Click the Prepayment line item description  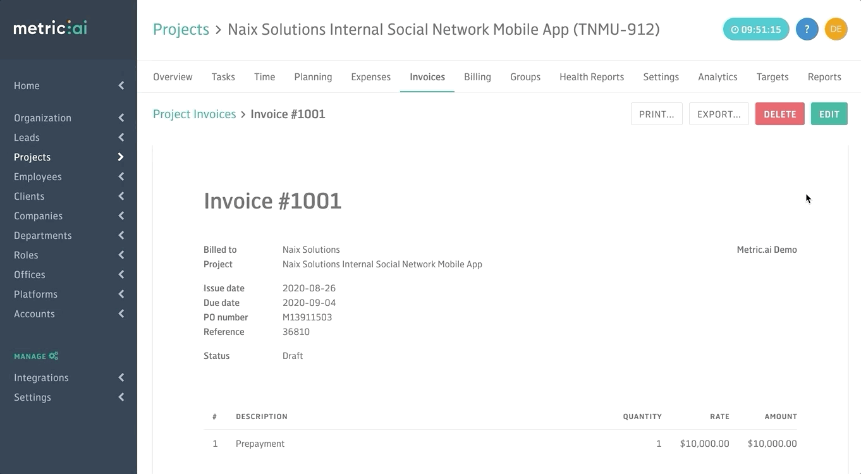point(260,444)
